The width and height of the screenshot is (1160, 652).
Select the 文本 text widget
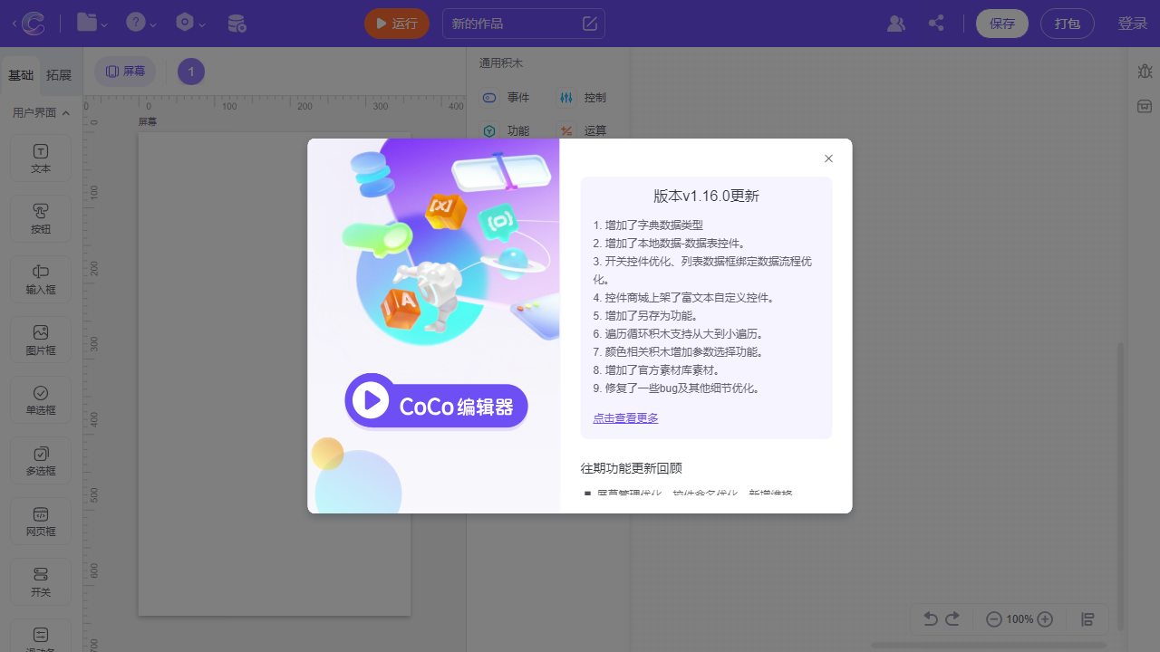tap(41, 158)
